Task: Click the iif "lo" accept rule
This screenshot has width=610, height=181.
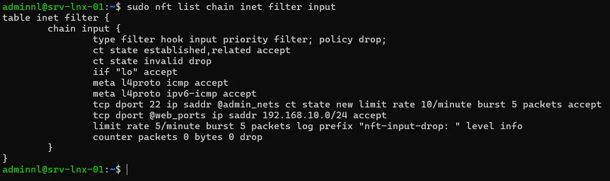Action: [135, 72]
